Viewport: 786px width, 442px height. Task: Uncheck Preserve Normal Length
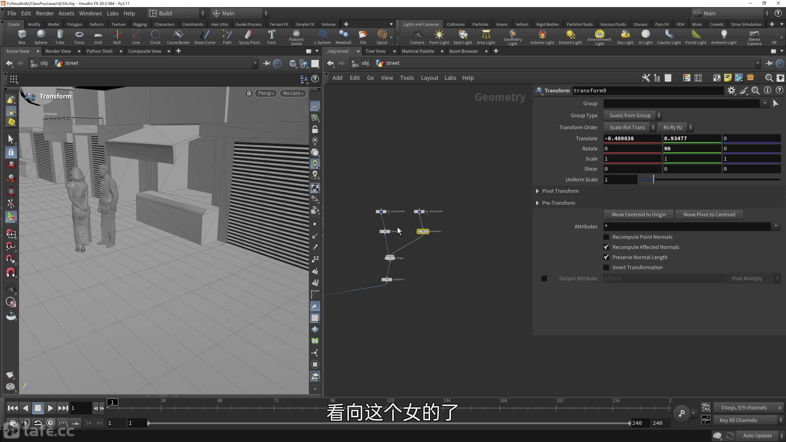click(x=606, y=257)
